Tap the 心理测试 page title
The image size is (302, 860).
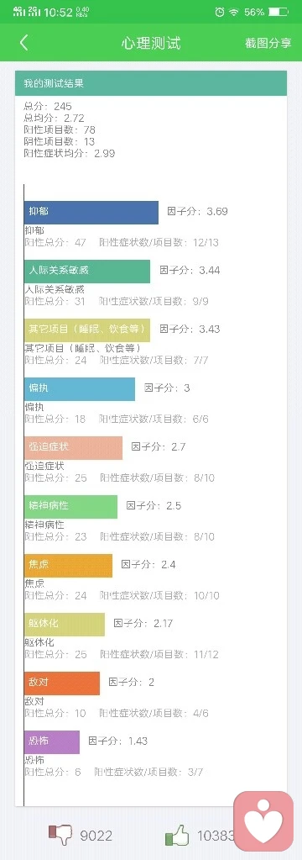click(x=151, y=44)
